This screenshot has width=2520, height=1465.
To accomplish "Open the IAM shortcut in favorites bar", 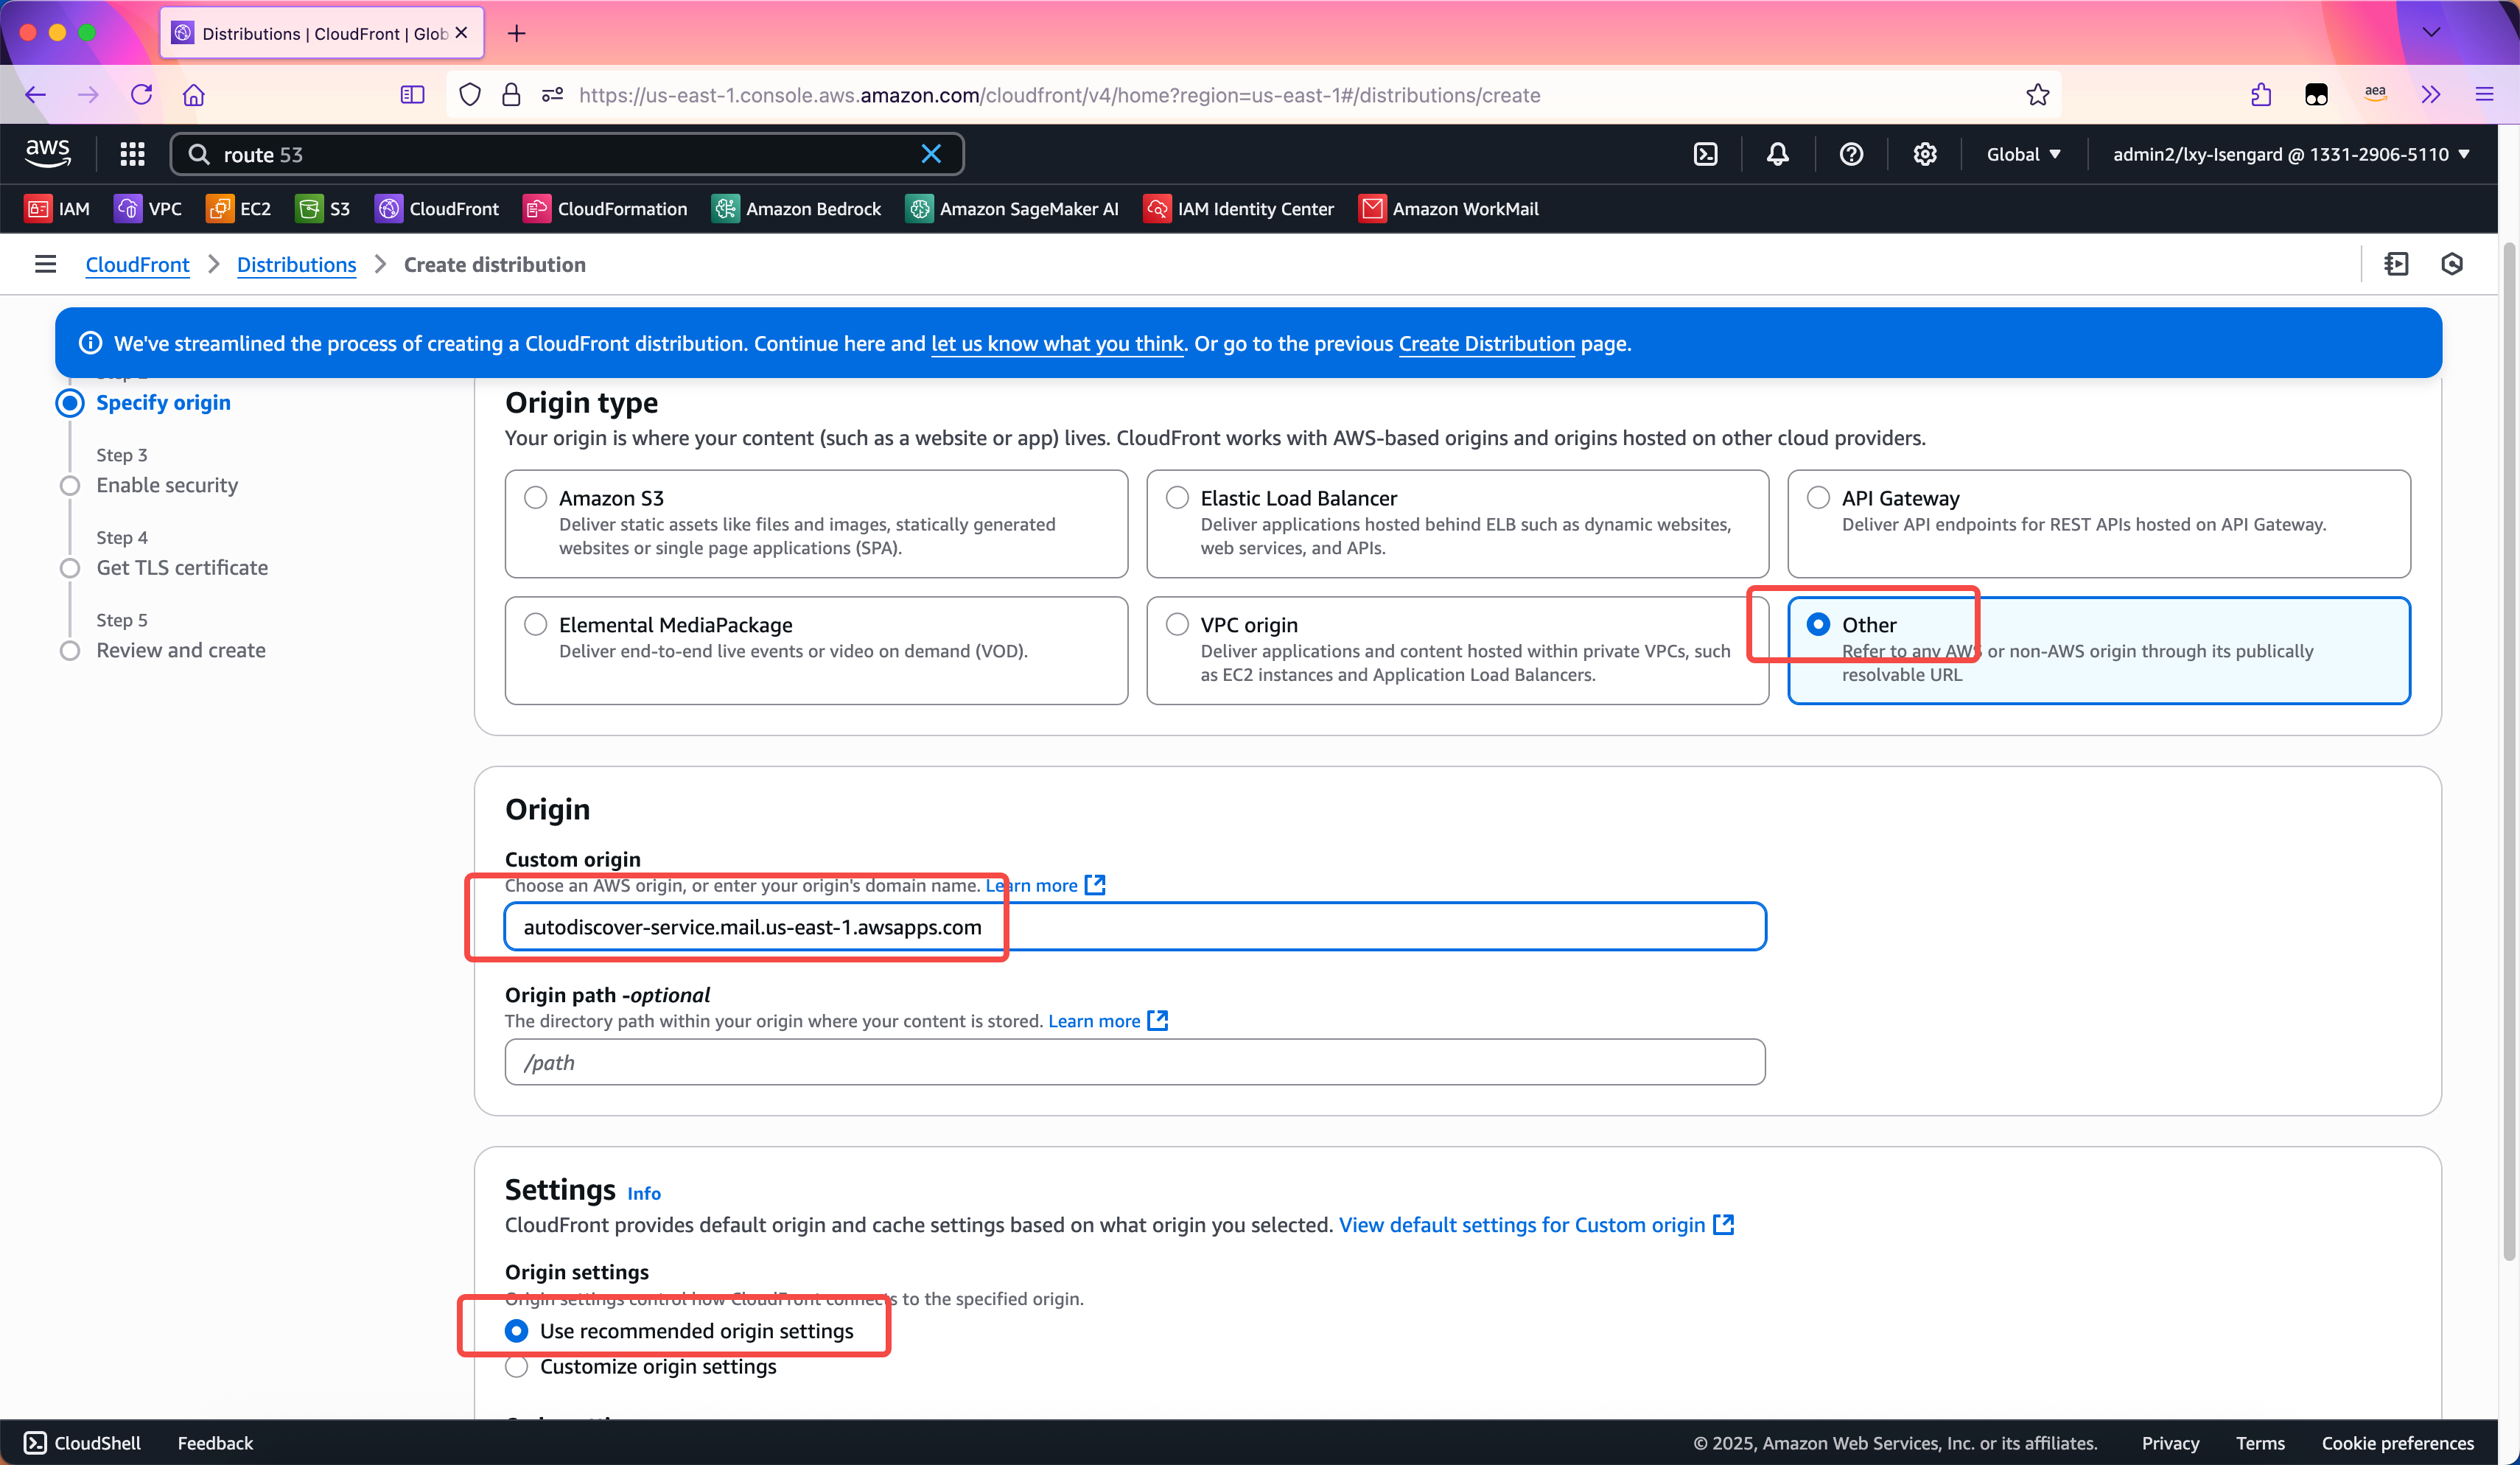I will [57, 209].
